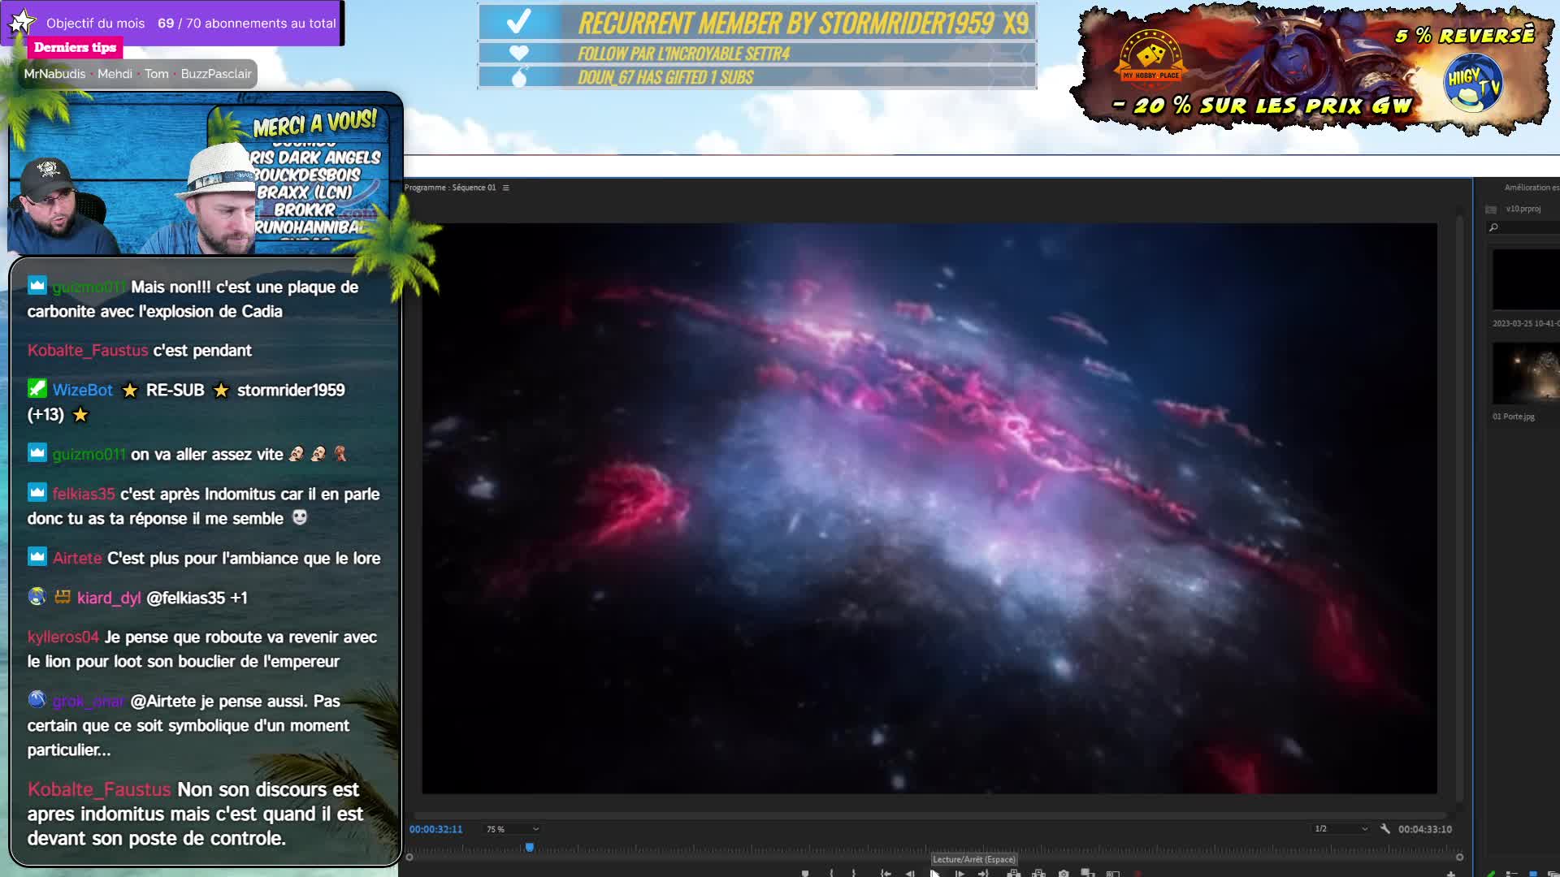Viewport: 1560px width, 877px height.
Task: Click the kylleros04 username in chat
Action: point(63,637)
